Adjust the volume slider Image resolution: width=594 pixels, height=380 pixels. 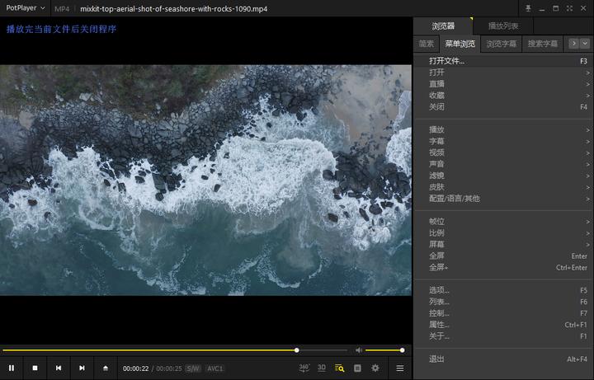point(384,350)
